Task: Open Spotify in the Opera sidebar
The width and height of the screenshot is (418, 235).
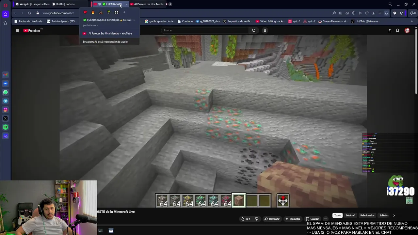Action: [x=5, y=127]
